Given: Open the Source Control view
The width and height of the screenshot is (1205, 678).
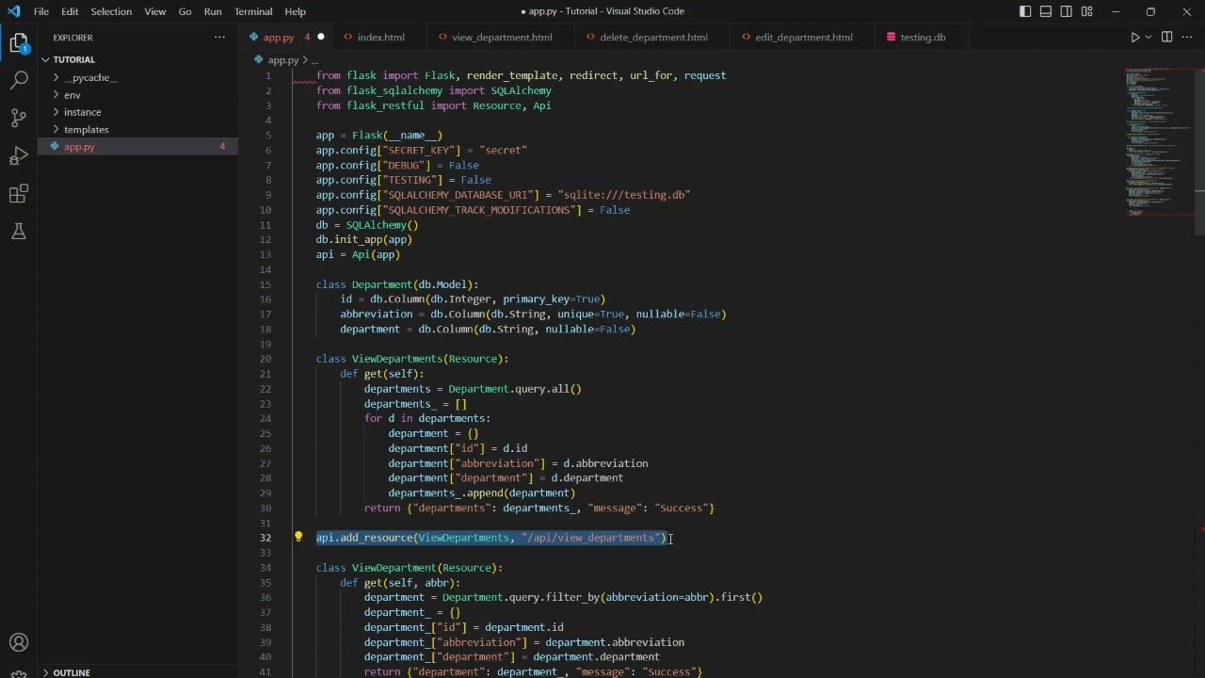Looking at the screenshot, I should pos(19,118).
